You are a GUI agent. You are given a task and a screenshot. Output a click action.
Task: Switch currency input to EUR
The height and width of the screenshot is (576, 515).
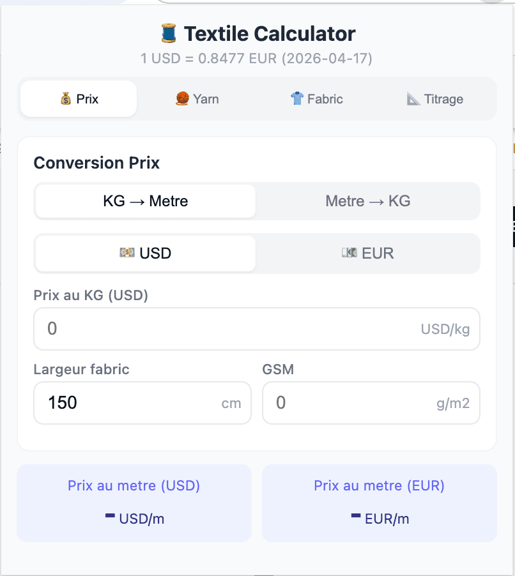(367, 253)
